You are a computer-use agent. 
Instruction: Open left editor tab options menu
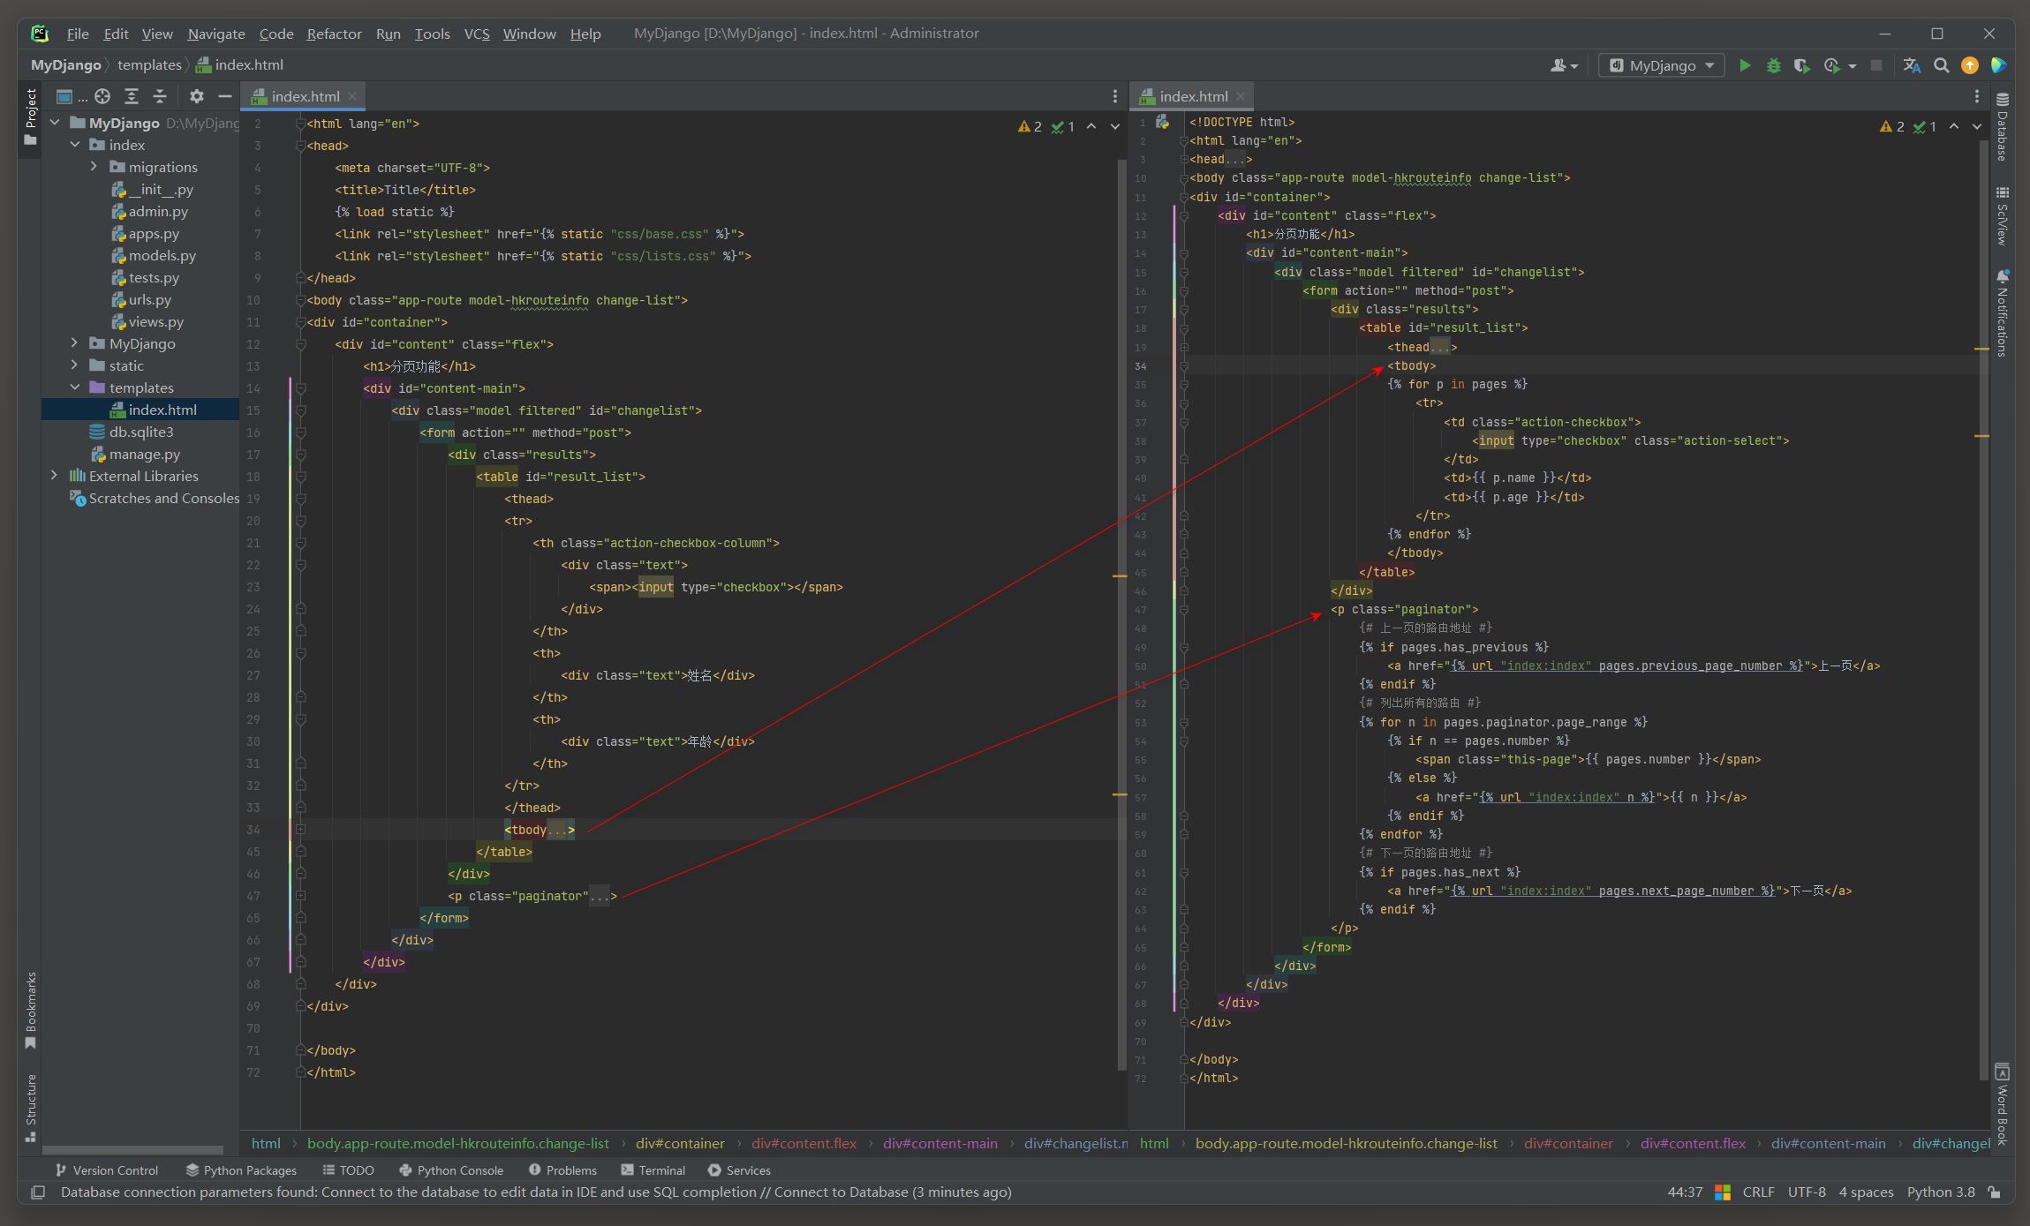pyautogui.click(x=1114, y=96)
